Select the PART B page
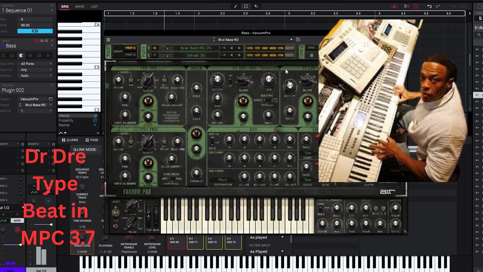The width and height of the screenshot is (483, 272). [130, 55]
